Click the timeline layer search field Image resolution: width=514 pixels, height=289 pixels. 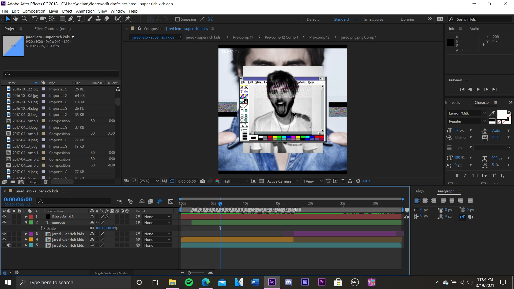point(75,201)
